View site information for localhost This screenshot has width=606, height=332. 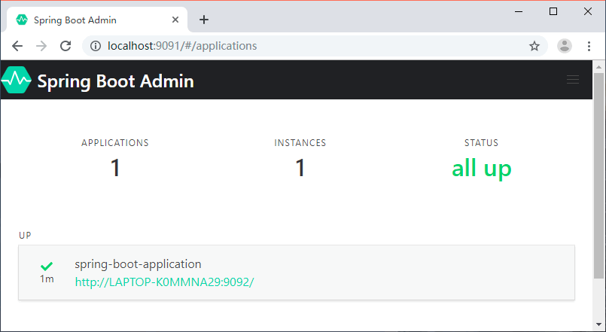[x=96, y=46]
